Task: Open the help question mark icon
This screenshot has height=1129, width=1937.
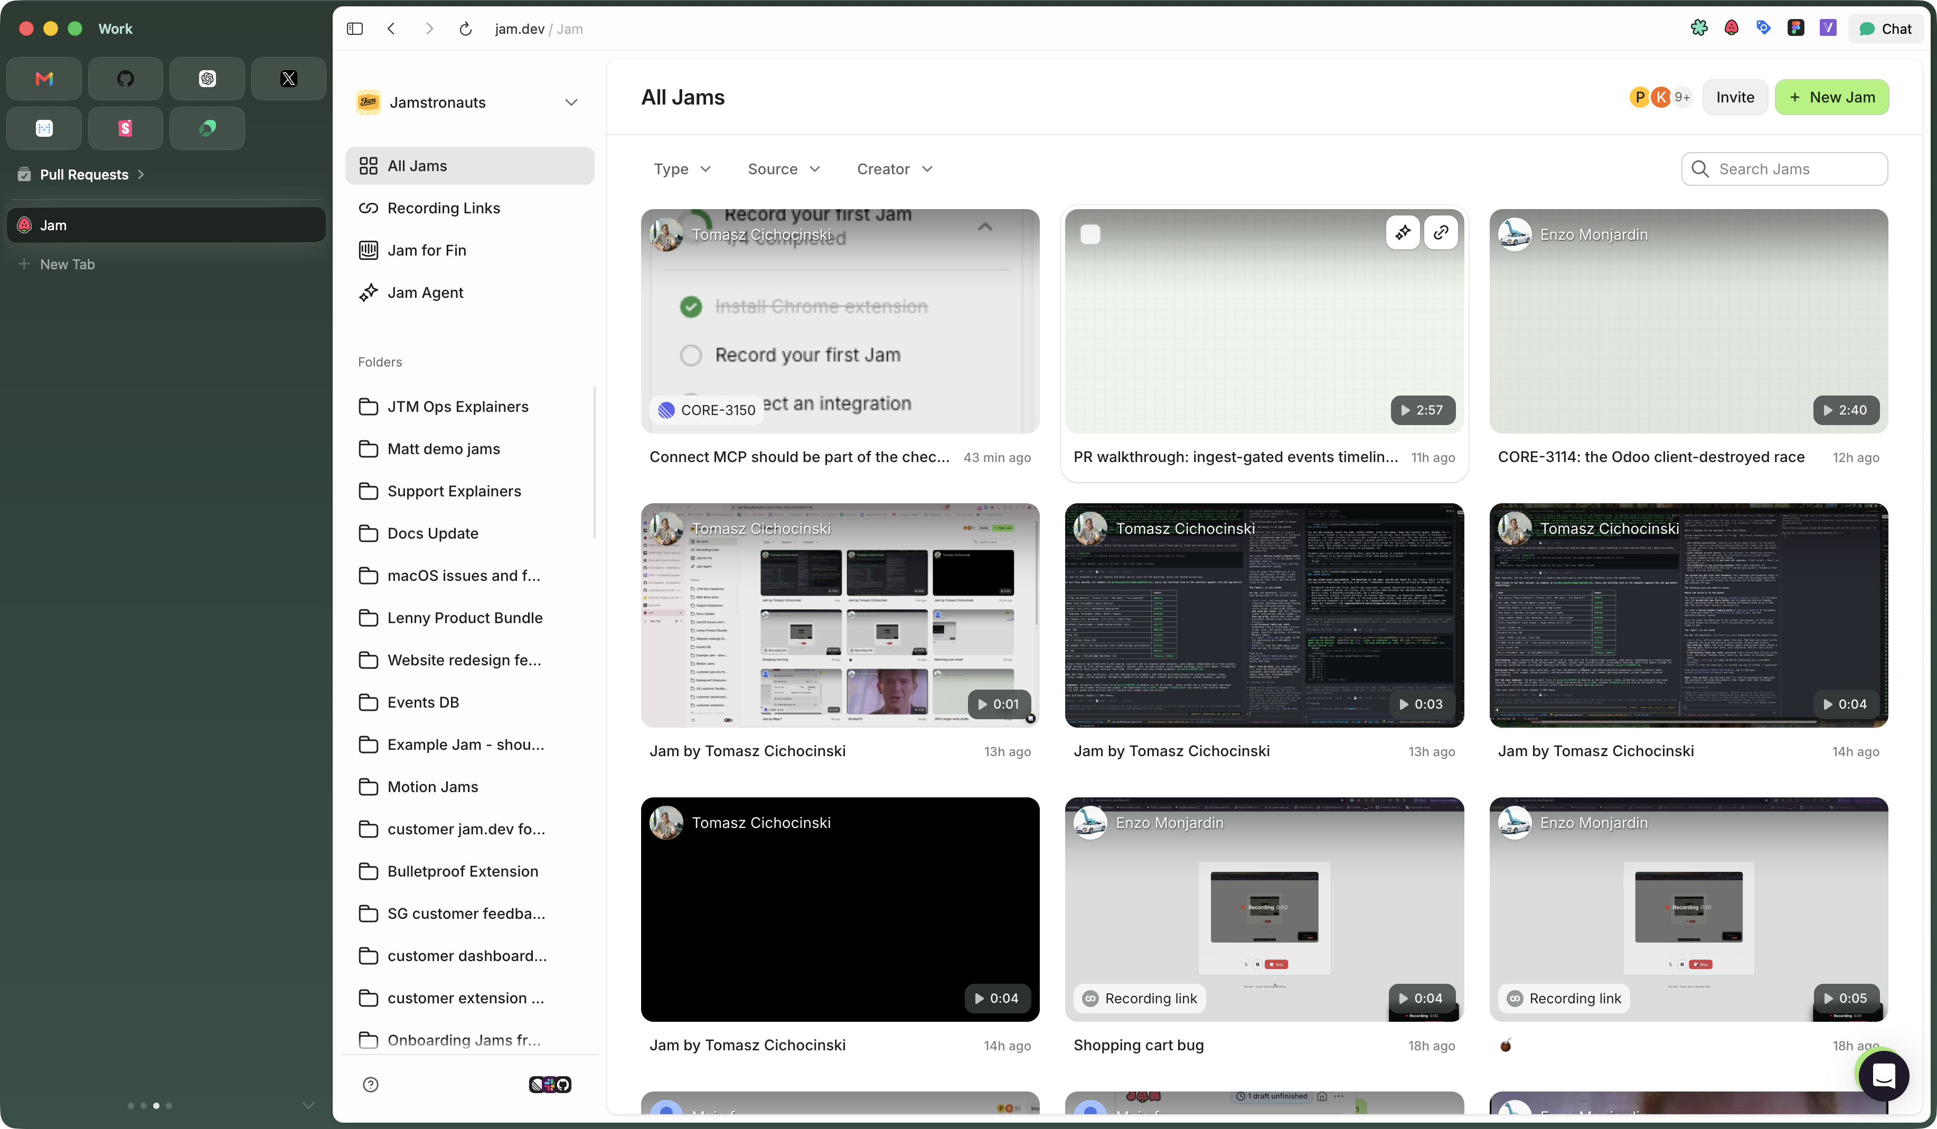Action: click(371, 1085)
